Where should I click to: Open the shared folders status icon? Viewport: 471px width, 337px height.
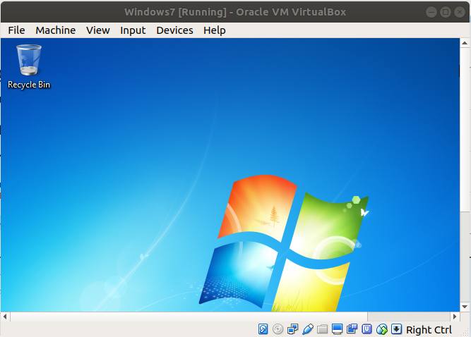(322, 329)
